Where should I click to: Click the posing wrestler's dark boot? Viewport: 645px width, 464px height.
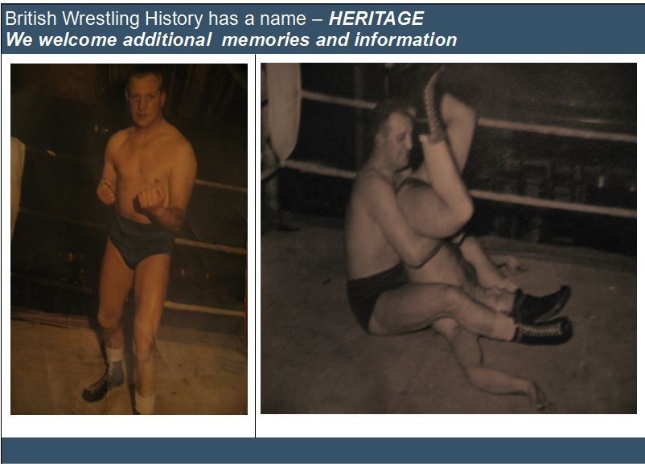click(x=104, y=383)
